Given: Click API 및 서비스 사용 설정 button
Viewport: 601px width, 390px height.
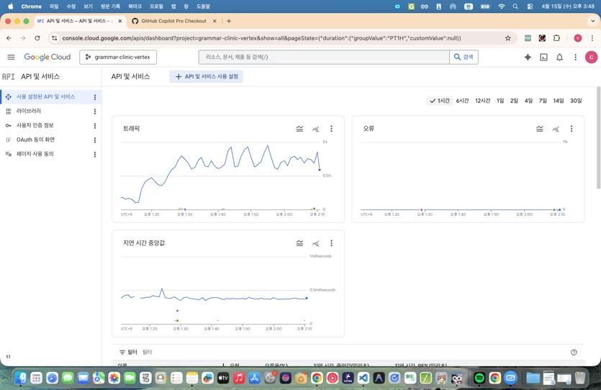Looking at the screenshot, I should pyautogui.click(x=206, y=76).
